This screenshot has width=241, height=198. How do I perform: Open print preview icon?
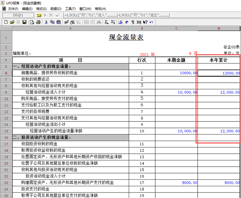tap(32, 22)
